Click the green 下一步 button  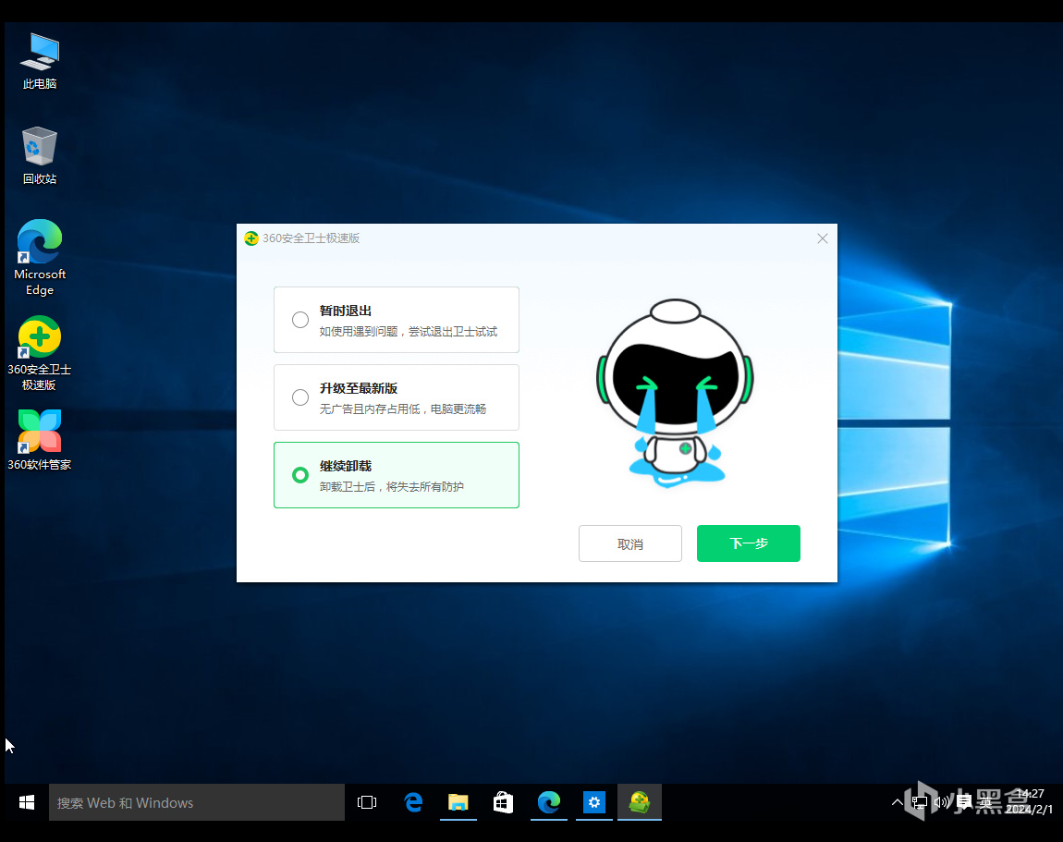point(749,543)
